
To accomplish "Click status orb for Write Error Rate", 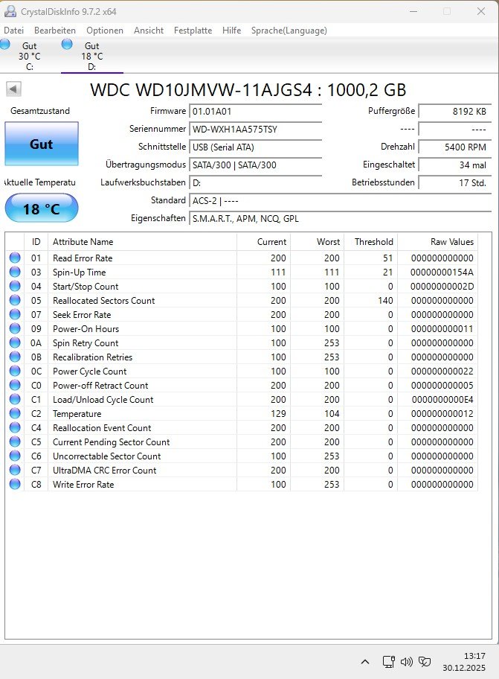I will pos(15,484).
